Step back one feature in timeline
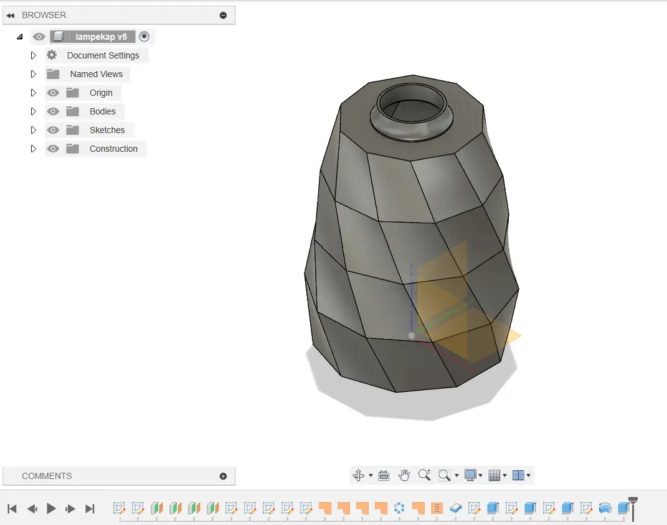Viewport: 667px width, 525px height. 32,508
